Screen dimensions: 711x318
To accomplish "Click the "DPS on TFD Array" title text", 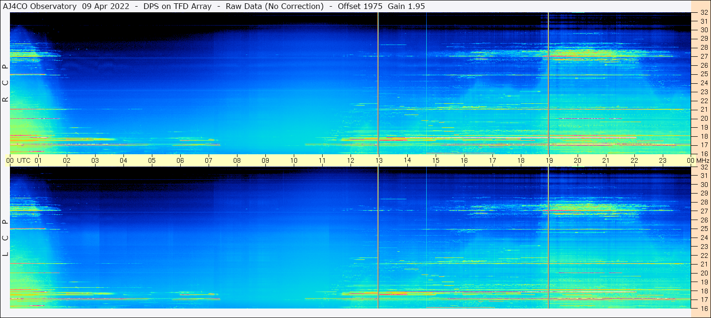I will [177, 6].
